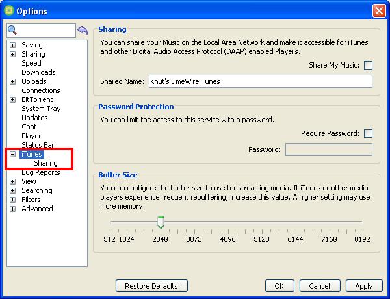Image resolution: width=390 pixels, height=299 pixels.
Task: Select Saving in the options tree
Action: coord(32,45)
